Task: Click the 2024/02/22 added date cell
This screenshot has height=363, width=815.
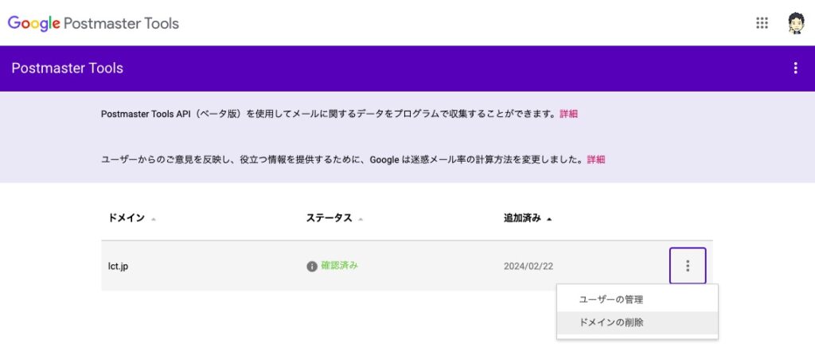Action: pos(528,266)
